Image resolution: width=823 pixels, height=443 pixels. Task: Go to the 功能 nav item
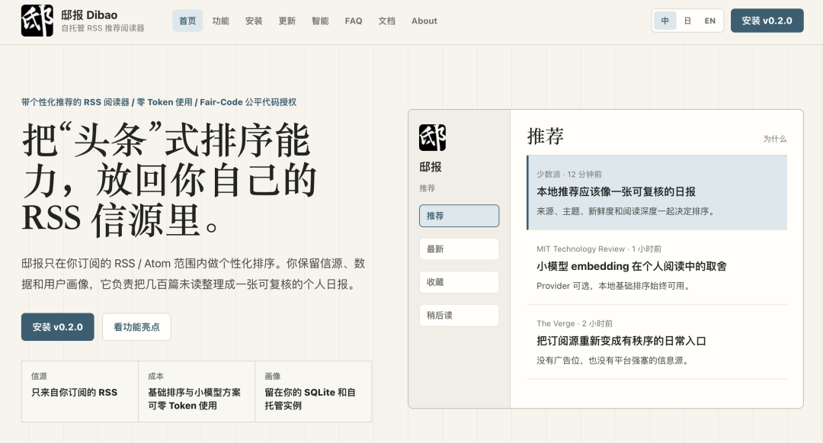point(220,21)
